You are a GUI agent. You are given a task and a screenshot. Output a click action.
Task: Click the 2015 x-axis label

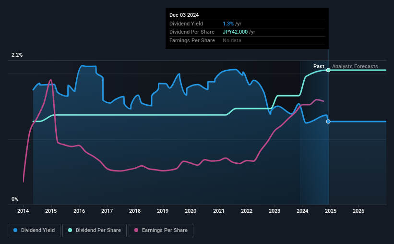(51, 211)
